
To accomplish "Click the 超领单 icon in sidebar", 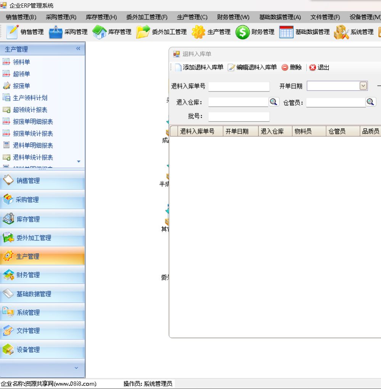I will coord(6,74).
